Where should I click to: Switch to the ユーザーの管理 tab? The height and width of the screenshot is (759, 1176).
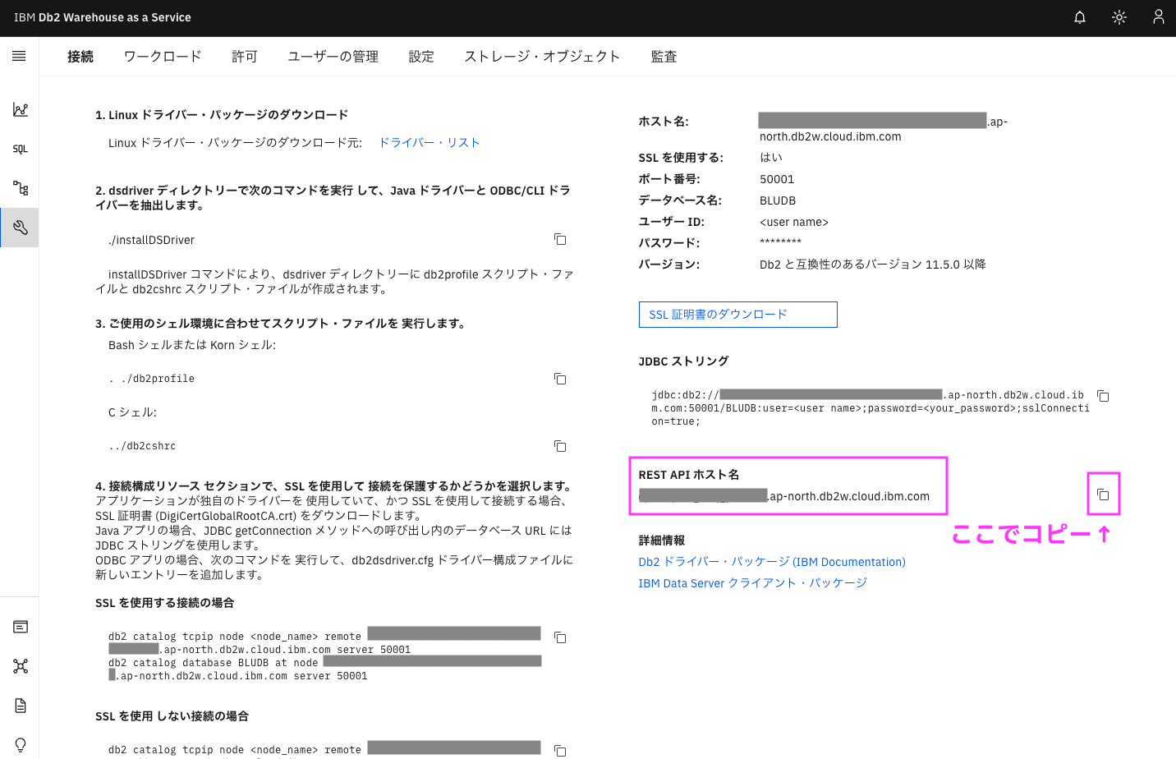pyautogui.click(x=333, y=57)
